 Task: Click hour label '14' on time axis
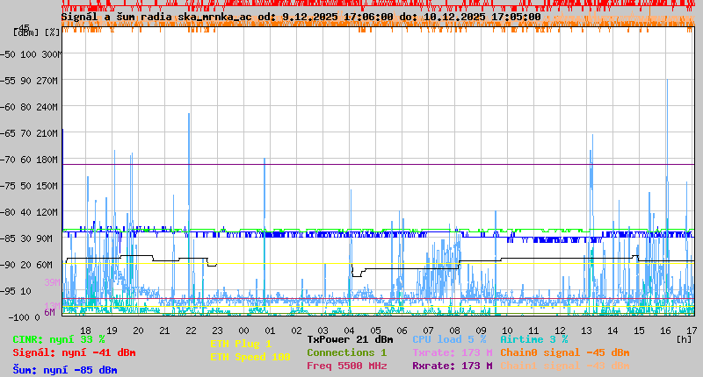(612, 331)
